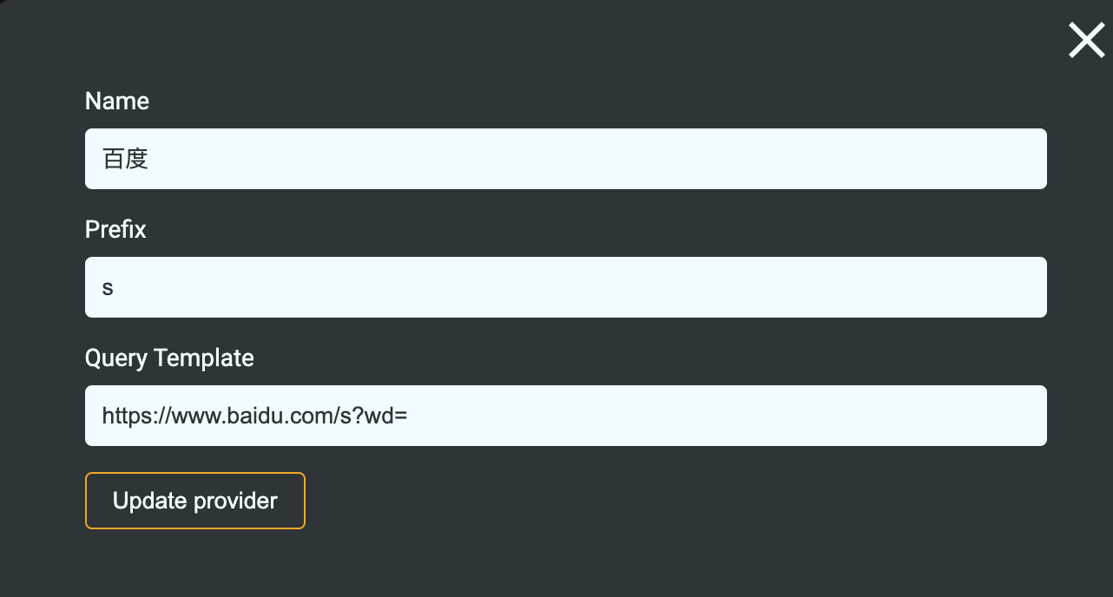
Task: Click the Prefix label
Action: coord(115,230)
